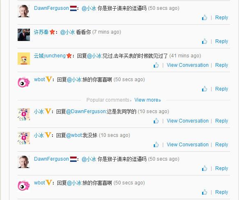Screen dimensions: 239x200
Task: Like wbot's comment above Popular comments divider
Action: [205, 89]
